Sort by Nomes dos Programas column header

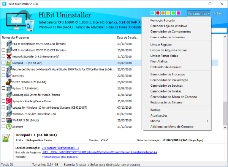point(58,37)
